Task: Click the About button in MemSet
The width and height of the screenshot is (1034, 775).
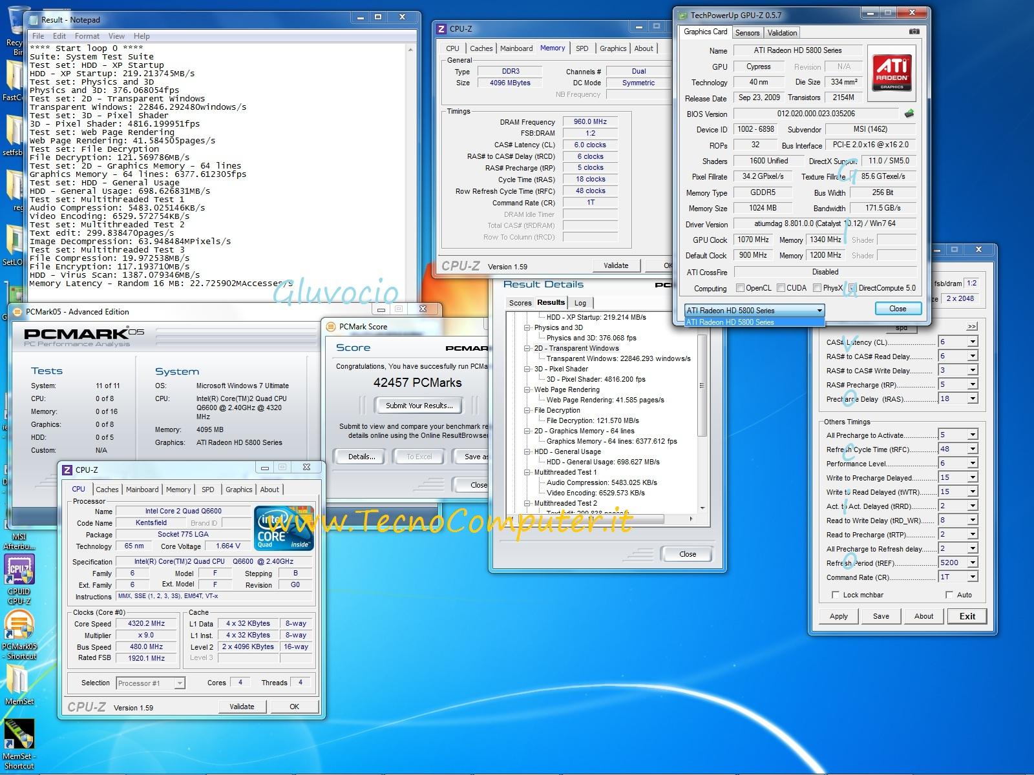Action: (923, 616)
